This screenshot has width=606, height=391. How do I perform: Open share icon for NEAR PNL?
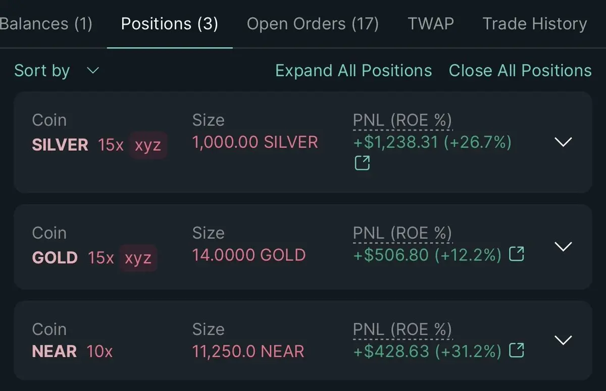click(x=516, y=350)
